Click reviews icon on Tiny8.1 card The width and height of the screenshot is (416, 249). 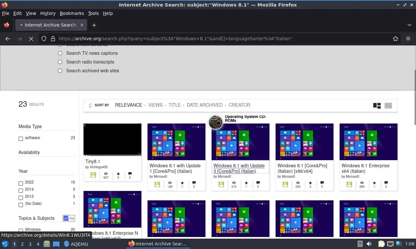point(130,174)
